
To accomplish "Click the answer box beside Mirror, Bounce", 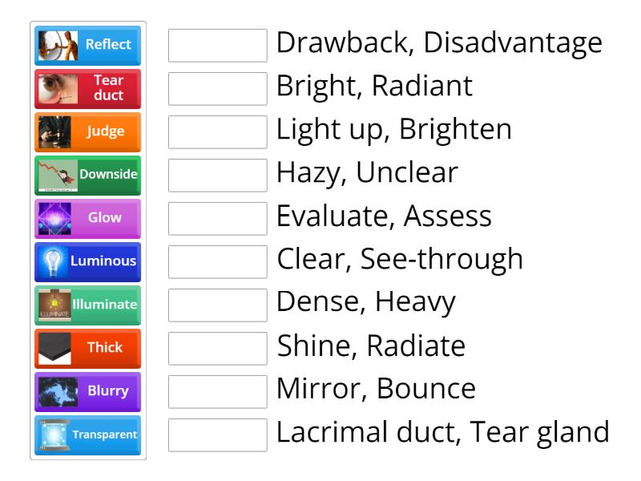I will [x=218, y=392].
